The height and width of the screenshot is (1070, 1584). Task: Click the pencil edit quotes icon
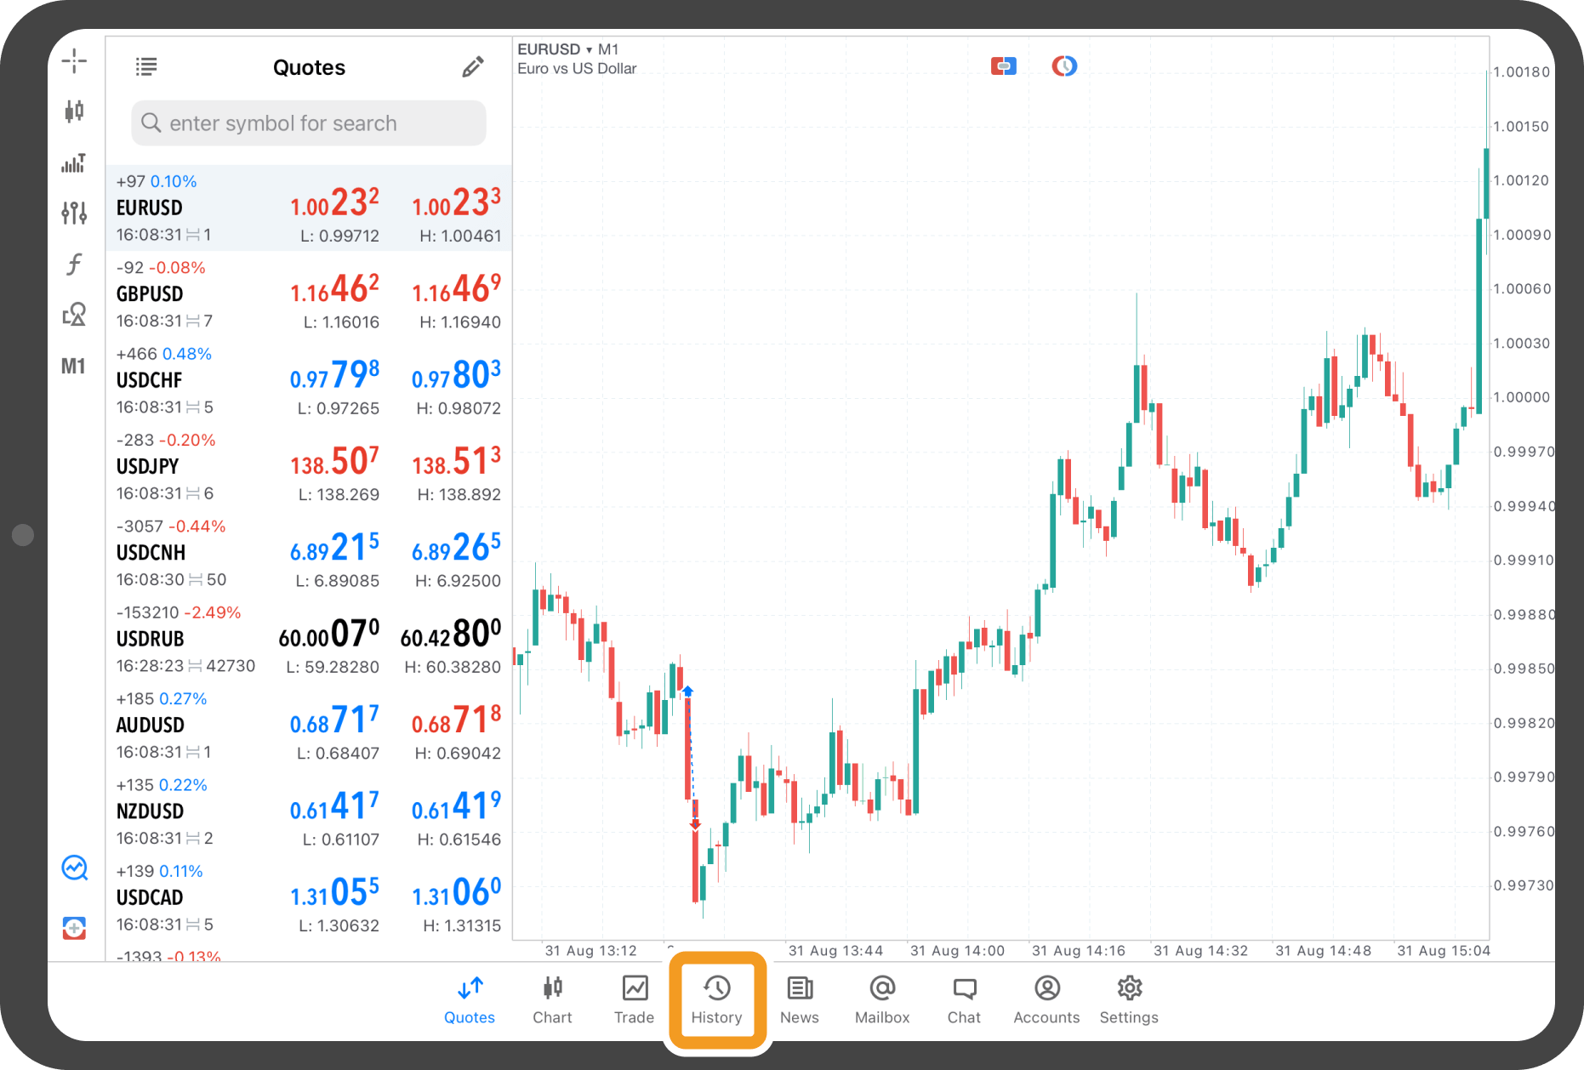pos(473,67)
